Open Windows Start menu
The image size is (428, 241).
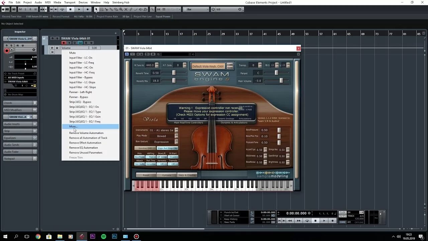coord(5,236)
